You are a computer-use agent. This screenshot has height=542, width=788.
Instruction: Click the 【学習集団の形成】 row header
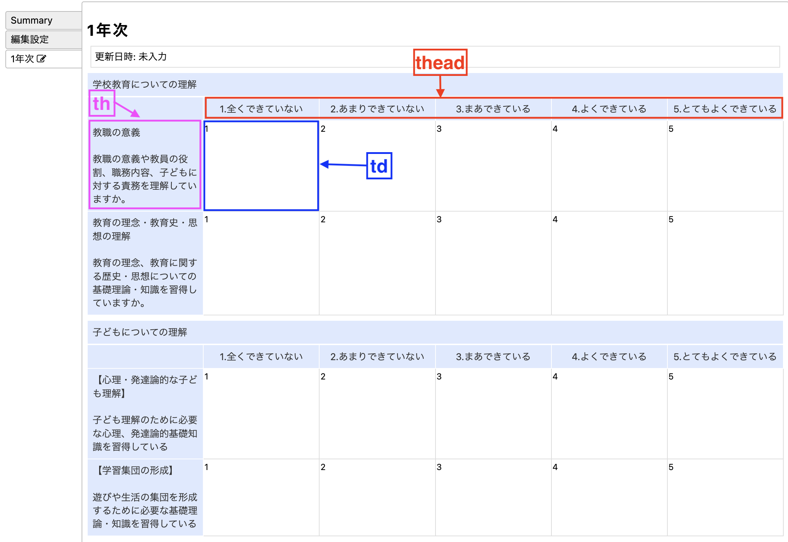(145, 498)
